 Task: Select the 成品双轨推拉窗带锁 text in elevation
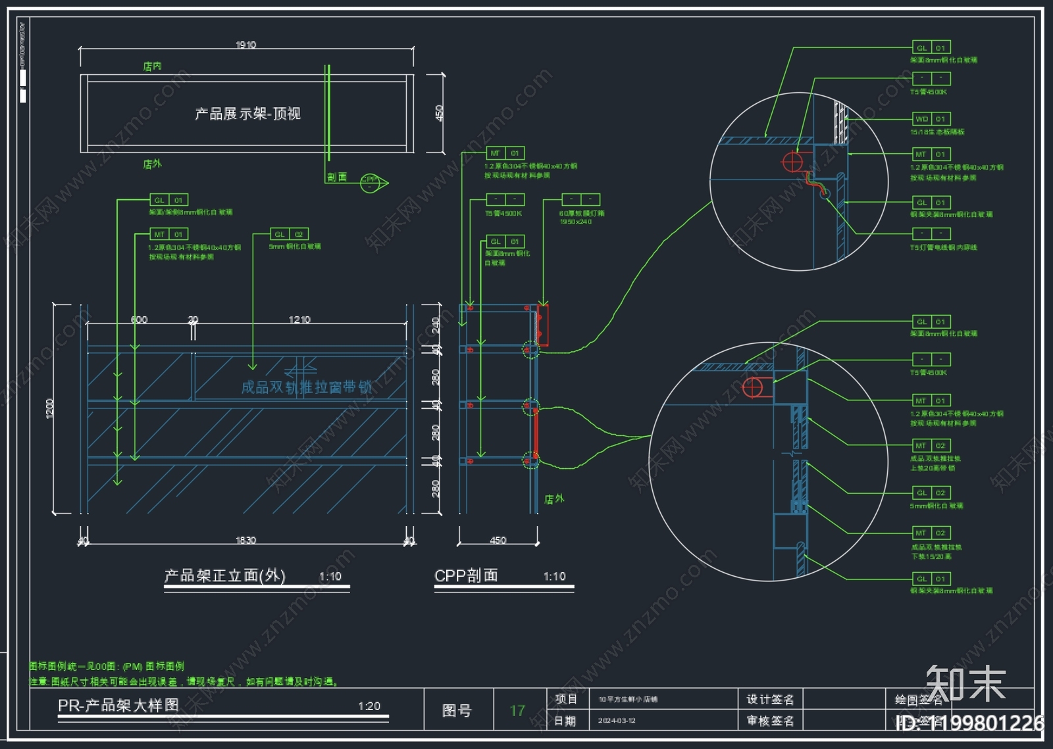[x=307, y=387]
